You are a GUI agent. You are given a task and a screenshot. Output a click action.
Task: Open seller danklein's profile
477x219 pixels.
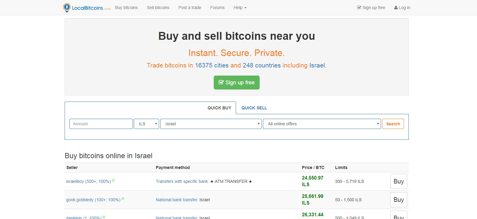coord(84,217)
